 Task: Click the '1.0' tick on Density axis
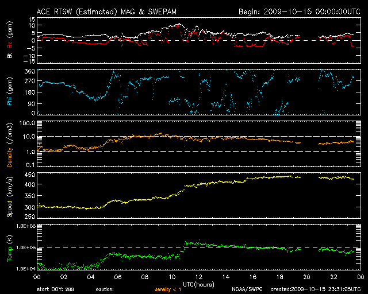[x=30, y=152]
